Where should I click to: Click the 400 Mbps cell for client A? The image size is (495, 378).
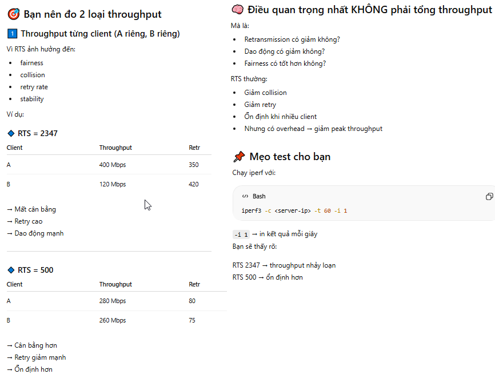coord(113,165)
